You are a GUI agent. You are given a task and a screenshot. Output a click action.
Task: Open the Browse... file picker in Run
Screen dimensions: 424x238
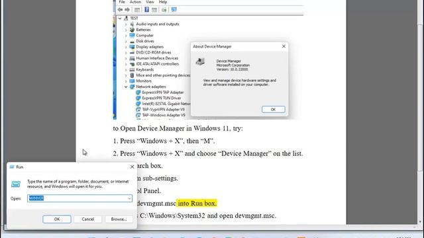pyautogui.click(x=119, y=219)
